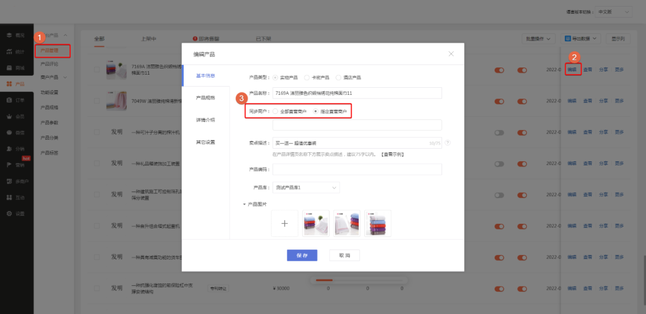The width and height of the screenshot is (646, 314).
Task: Click the plus tile to add product image
Action: (x=284, y=224)
